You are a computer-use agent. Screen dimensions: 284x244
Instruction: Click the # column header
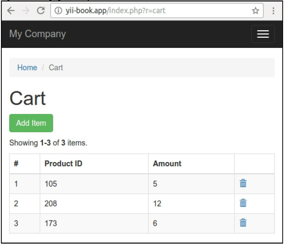coord(16,163)
